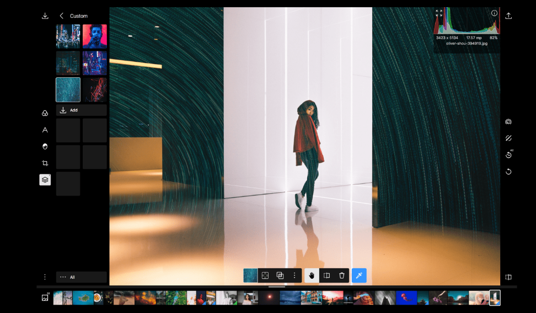Click the oliver-shou-394919.jpg file name
Image resolution: width=536 pixels, height=313 pixels.
467,44
